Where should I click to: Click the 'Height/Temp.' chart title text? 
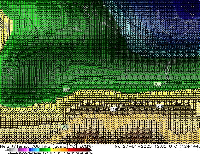coord(15,146)
